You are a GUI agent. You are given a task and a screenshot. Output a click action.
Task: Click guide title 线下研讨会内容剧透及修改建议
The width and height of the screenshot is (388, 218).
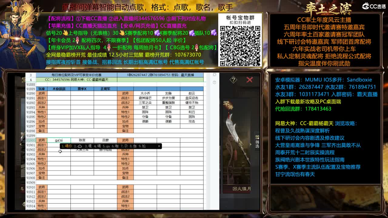[x=309, y=138]
